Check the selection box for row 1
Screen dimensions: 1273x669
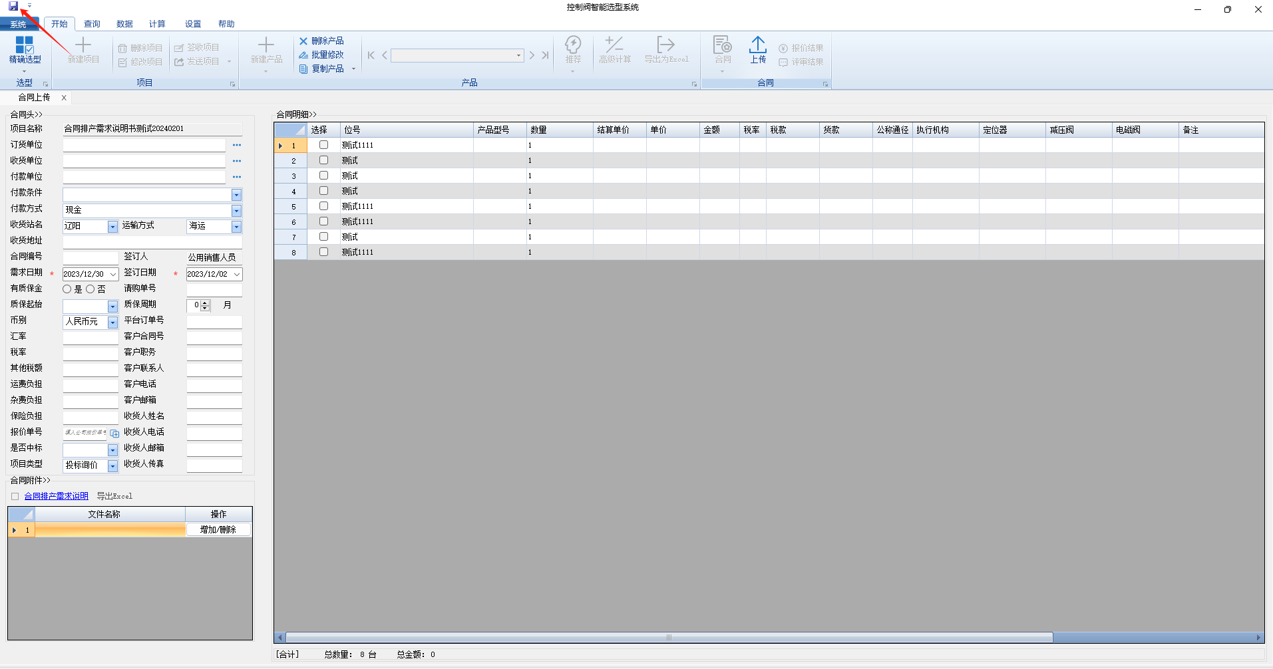323,145
